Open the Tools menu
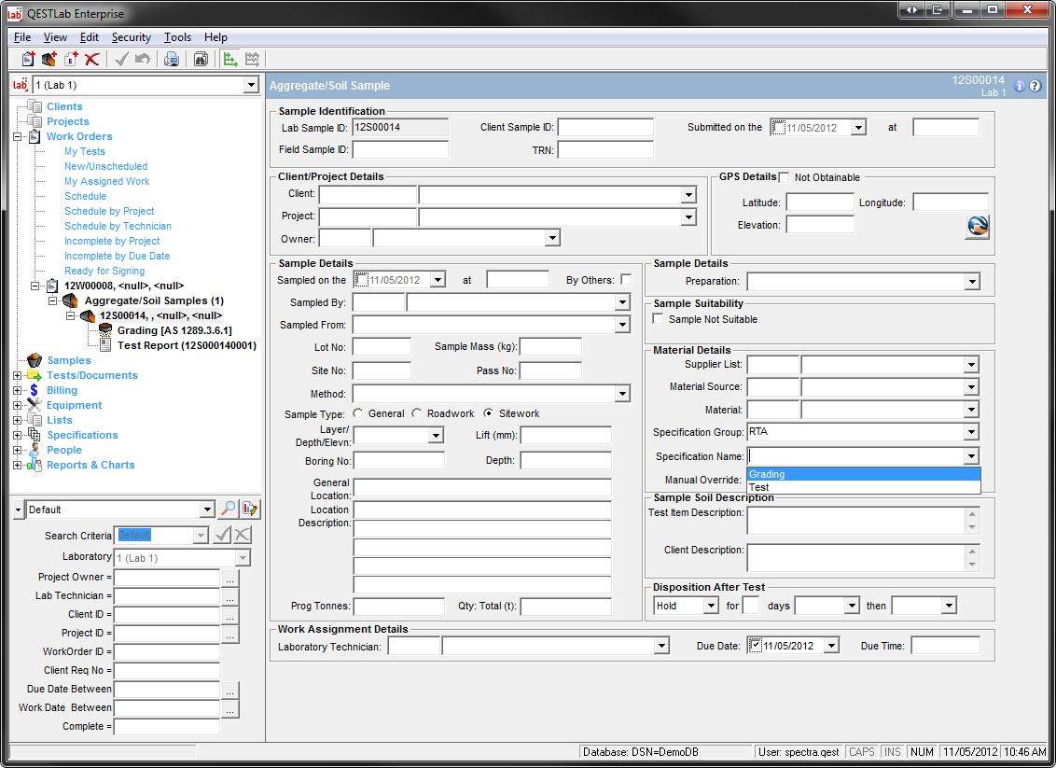The width and height of the screenshot is (1056, 768). click(x=177, y=37)
